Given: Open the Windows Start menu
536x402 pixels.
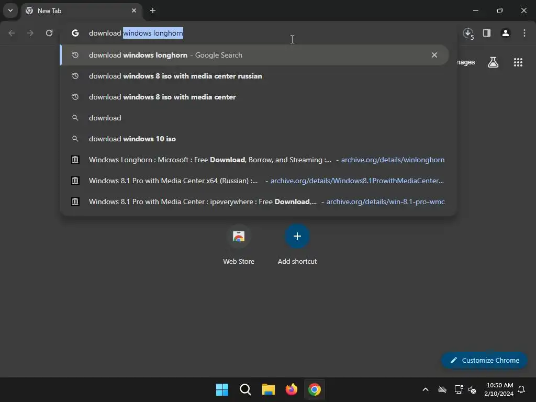Looking at the screenshot, I should pos(222,389).
